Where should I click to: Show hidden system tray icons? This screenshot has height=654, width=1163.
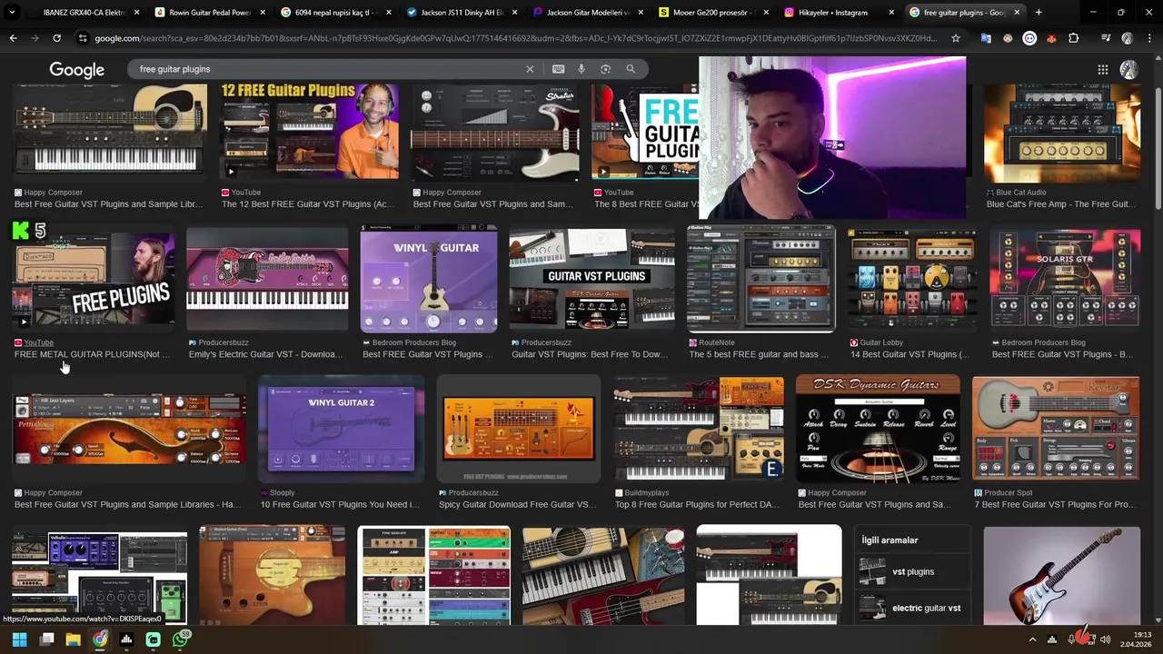tap(1032, 639)
